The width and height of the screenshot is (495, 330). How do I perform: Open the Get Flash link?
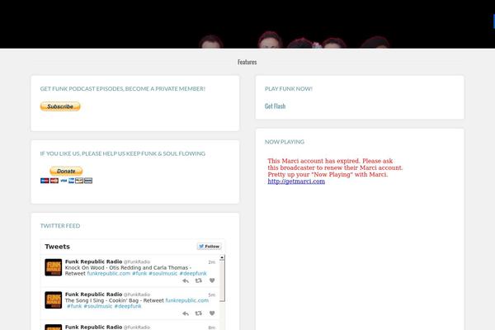click(x=275, y=106)
